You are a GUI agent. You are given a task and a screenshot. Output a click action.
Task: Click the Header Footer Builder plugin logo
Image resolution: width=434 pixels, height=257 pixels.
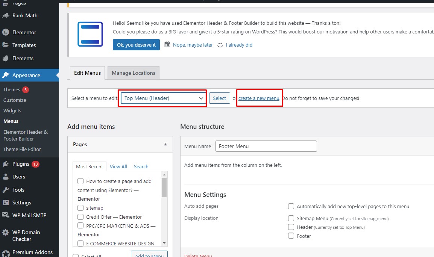tap(90, 34)
